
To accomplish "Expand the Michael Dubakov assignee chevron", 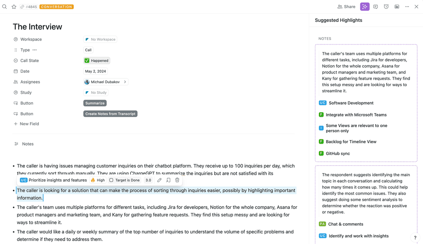I will coord(125,82).
